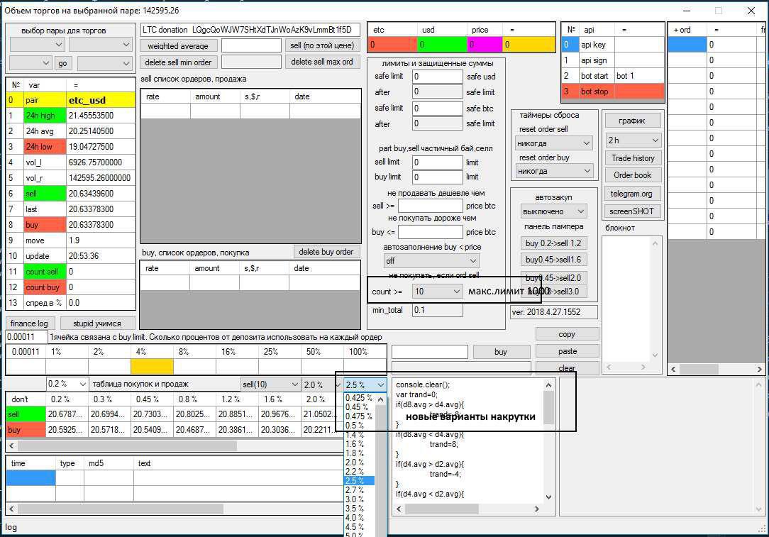
Task: Open the "count >=" dropdown showing 10
Action: [x=438, y=292]
